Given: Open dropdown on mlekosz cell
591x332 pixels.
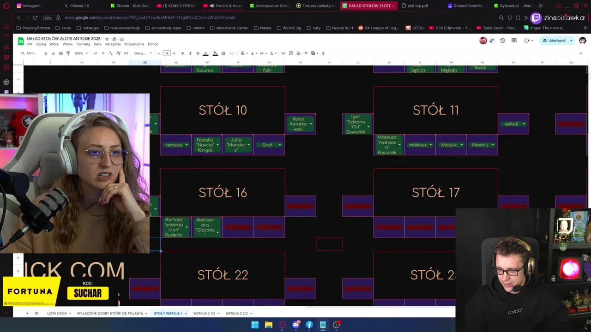Looking at the screenshot, I should pyautogui.click(x=431, y=145).
